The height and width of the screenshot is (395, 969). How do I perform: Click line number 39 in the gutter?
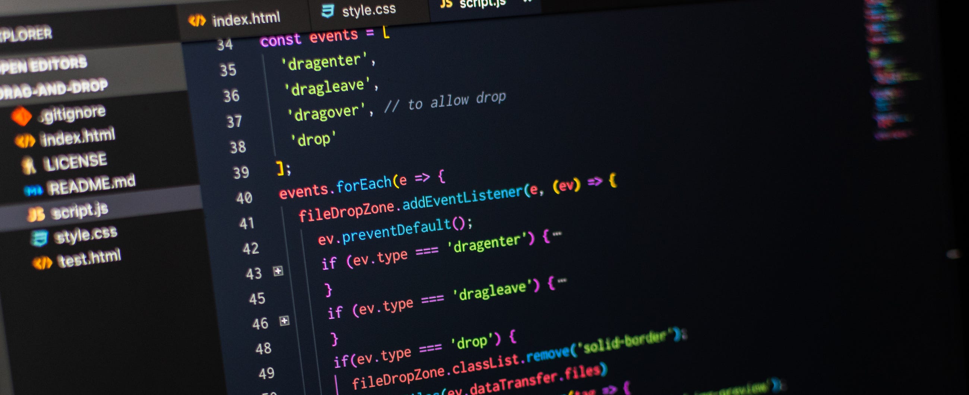tap(241, 173)
